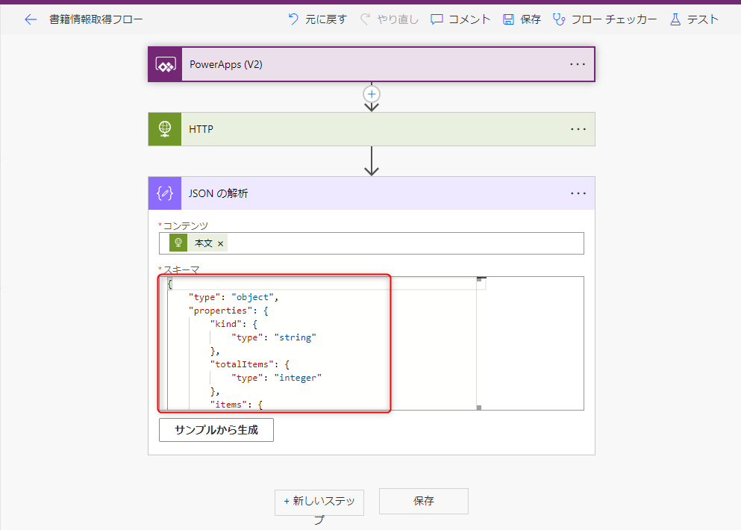Click schema editor vertical scrollbar

click(479, 343)
